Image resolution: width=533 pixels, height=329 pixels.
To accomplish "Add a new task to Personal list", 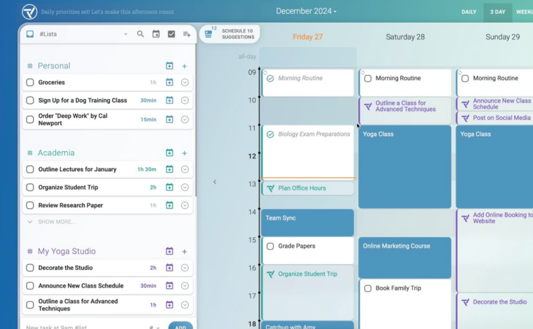I will (185, 66).
